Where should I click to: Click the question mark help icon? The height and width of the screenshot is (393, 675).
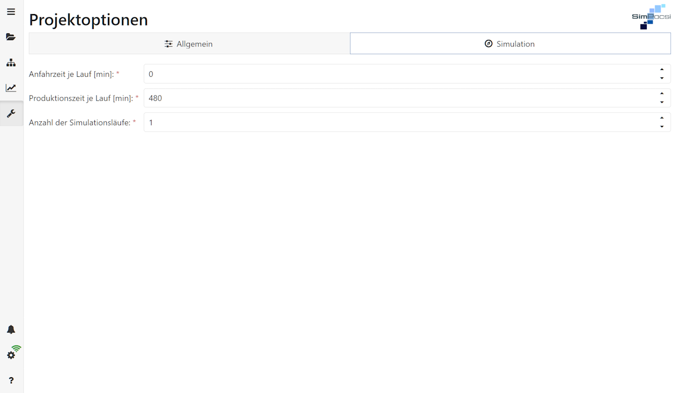pyautogui.click(x=11, y=381)
